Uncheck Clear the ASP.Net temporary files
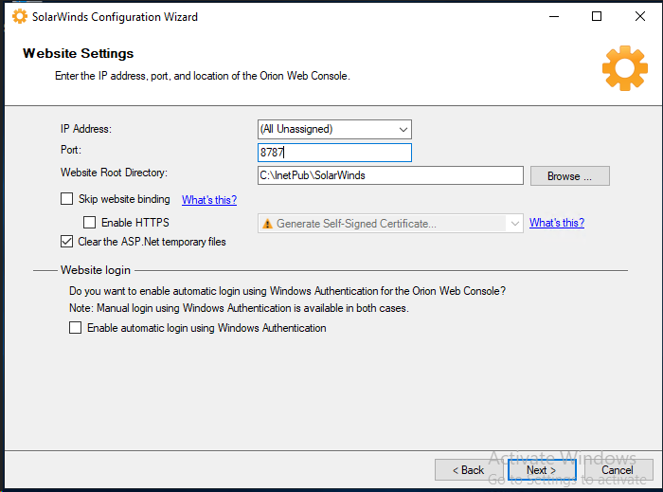The height and width of the screenshot is (492, 663). [66, 242]
